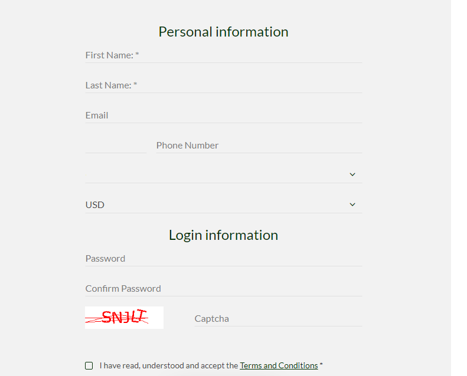Image resolution: width=467 pixels, height=376 pixels.
Task: Focus the First Name input field
Action: click(224, 55)
